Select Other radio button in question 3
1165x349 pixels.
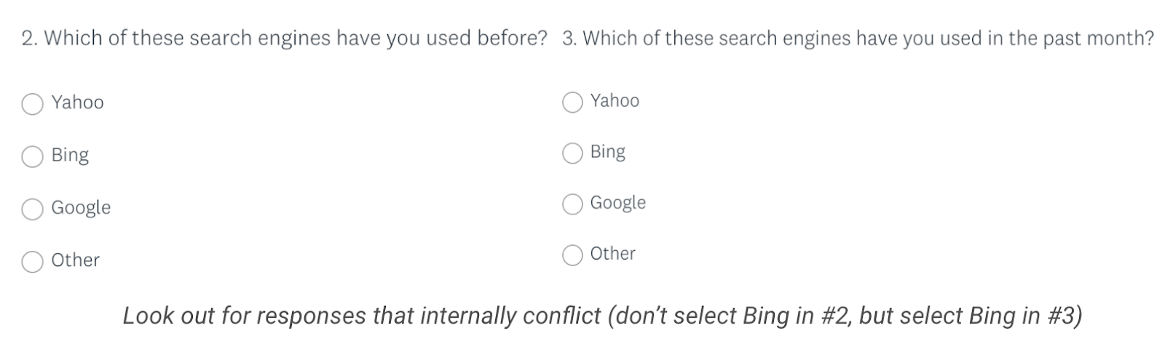(573, 255)
